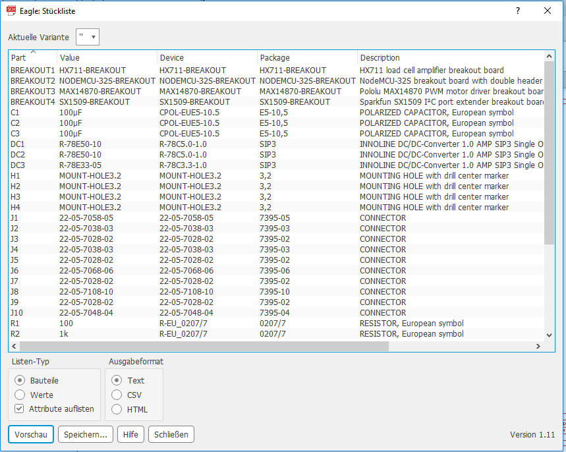Sort the list by Device column header
566x452 pixels.
[x=207, y=57]
